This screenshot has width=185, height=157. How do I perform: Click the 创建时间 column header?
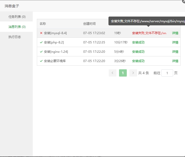pos(89,24)
